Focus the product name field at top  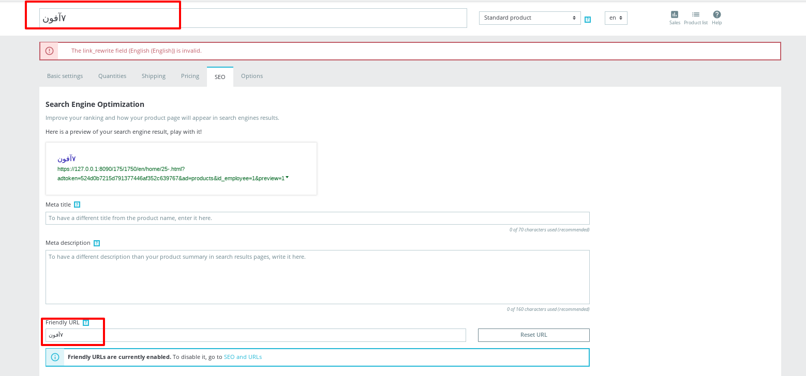point(253,18)
